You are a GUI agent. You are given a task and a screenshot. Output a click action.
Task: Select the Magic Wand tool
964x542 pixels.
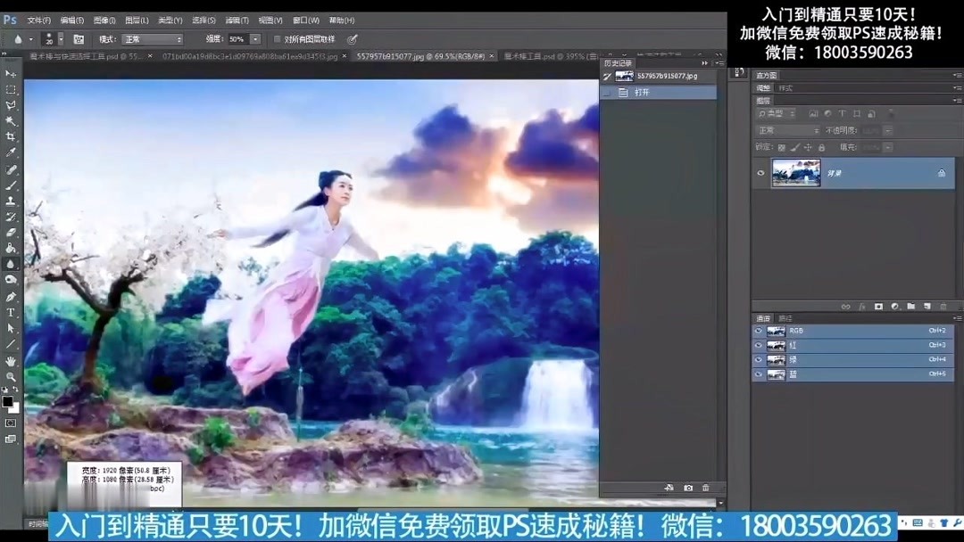(12, 119)
